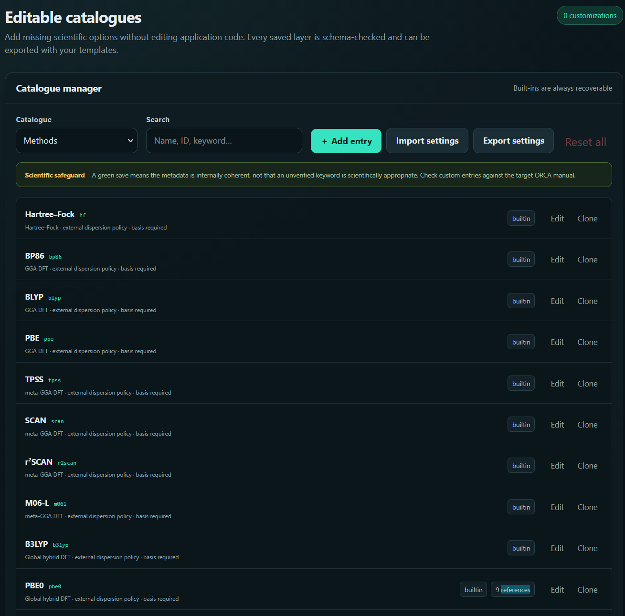Click the TPSS method name
The width and height of the screenshot is (625, 616).
[x=34, y=379]
